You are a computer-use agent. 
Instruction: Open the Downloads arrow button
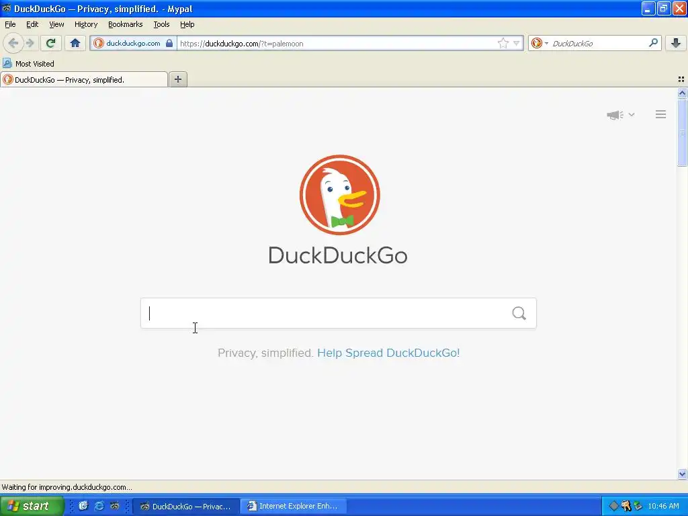click(x=676, y=43)
